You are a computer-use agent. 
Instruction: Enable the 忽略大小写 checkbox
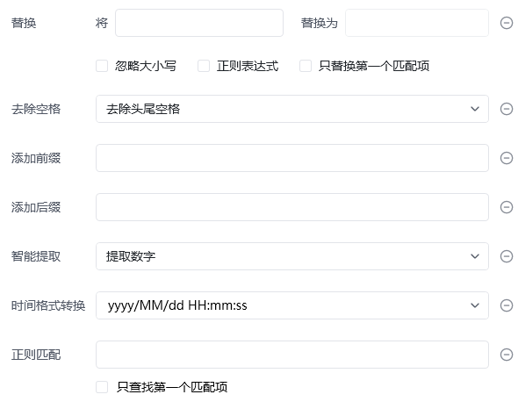(102, 66)
